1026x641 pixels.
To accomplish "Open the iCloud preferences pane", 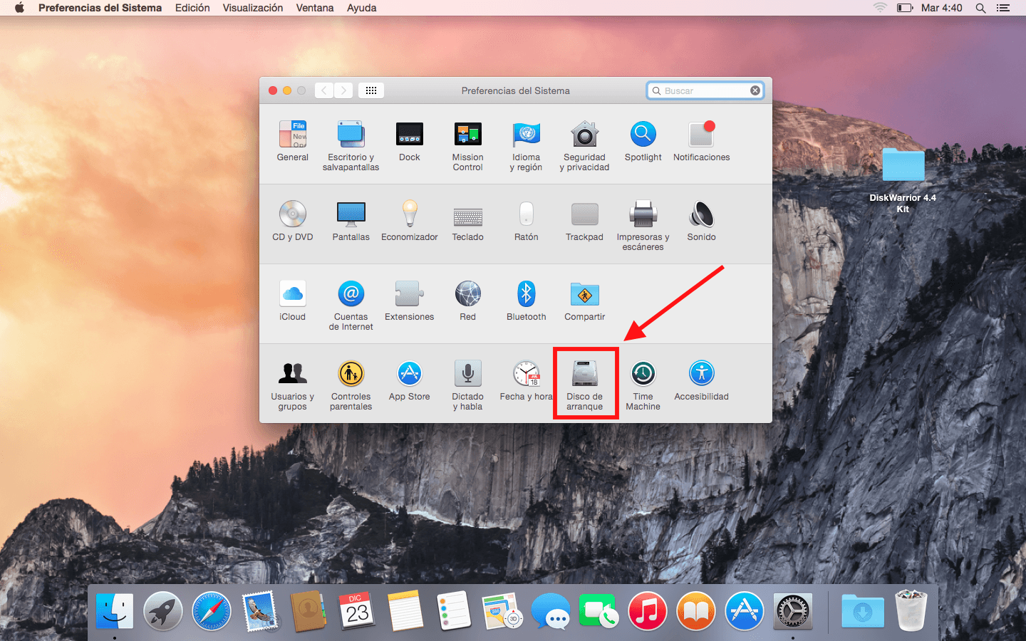I will (293, 301).
